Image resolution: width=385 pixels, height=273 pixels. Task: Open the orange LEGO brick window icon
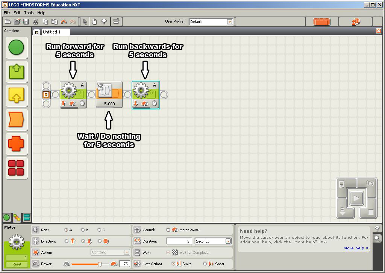coord(322,21)
